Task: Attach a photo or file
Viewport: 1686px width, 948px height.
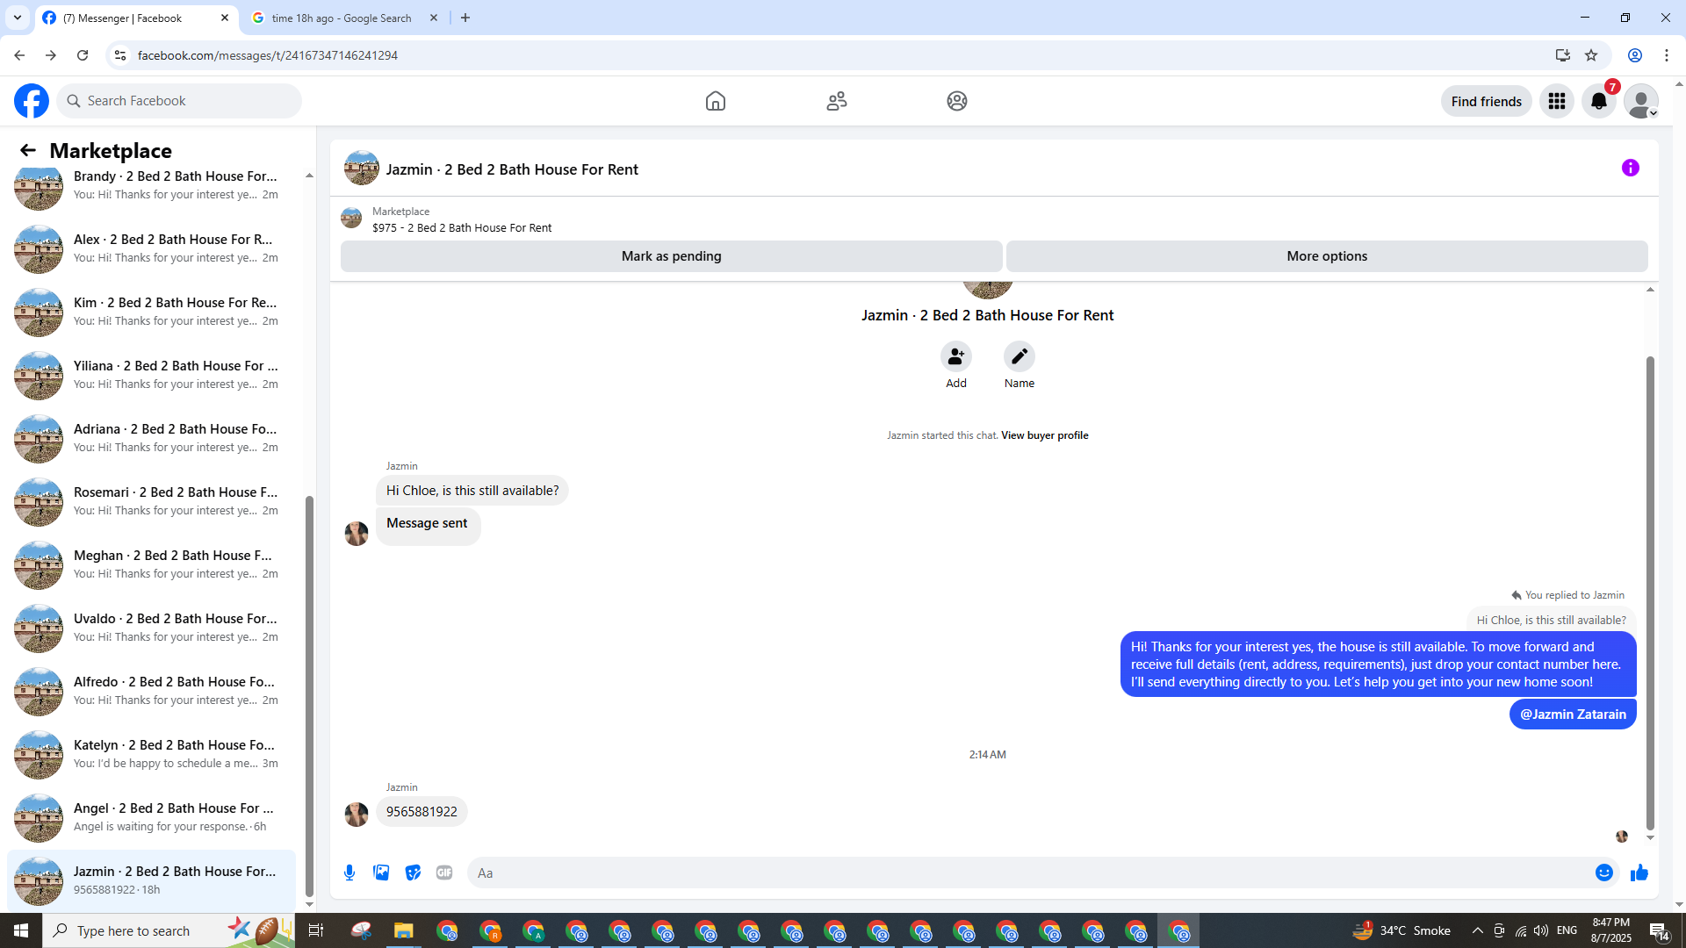Action: [x=381, y=873]
